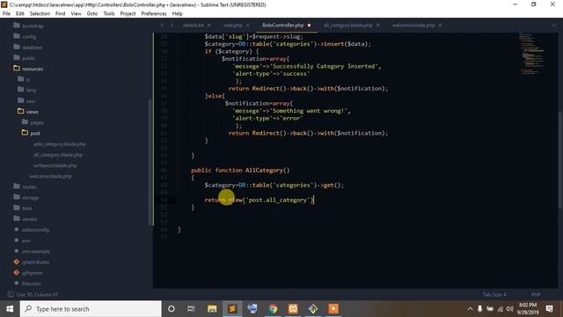This screenshot has height=317, width=563.
Task: Open Google Chrome from taskbar
Action: coord(273,309)
